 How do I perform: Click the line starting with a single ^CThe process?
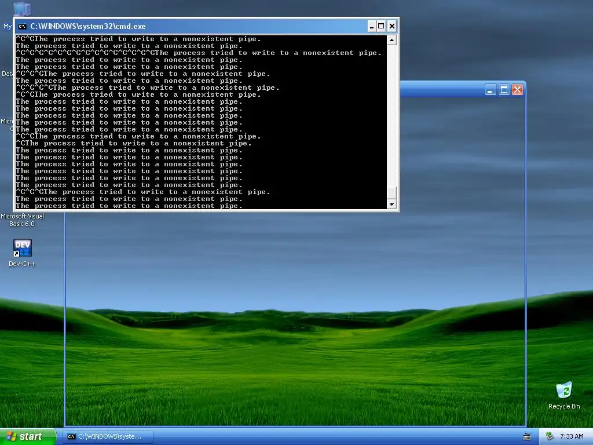tap(134, 144)
